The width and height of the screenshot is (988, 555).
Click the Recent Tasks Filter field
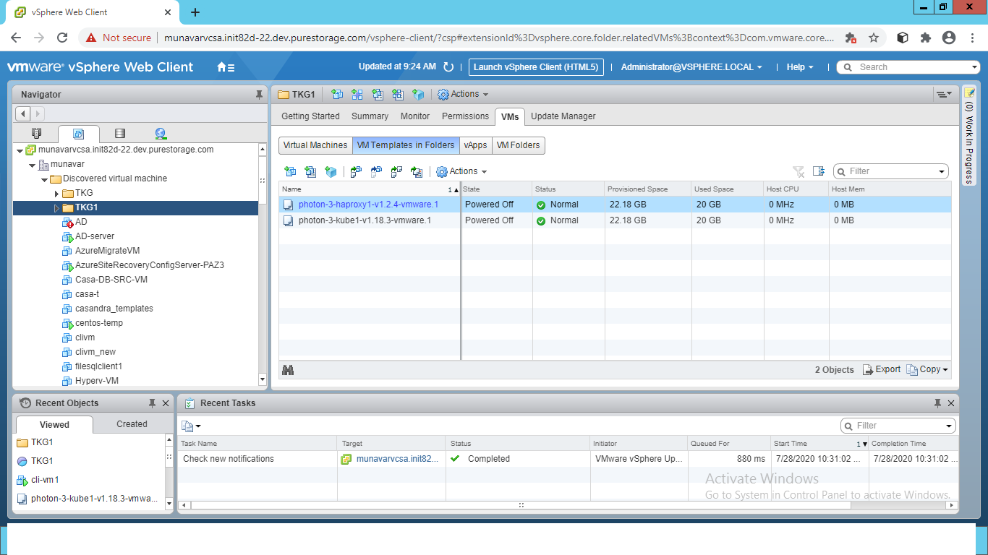(898, 426)
